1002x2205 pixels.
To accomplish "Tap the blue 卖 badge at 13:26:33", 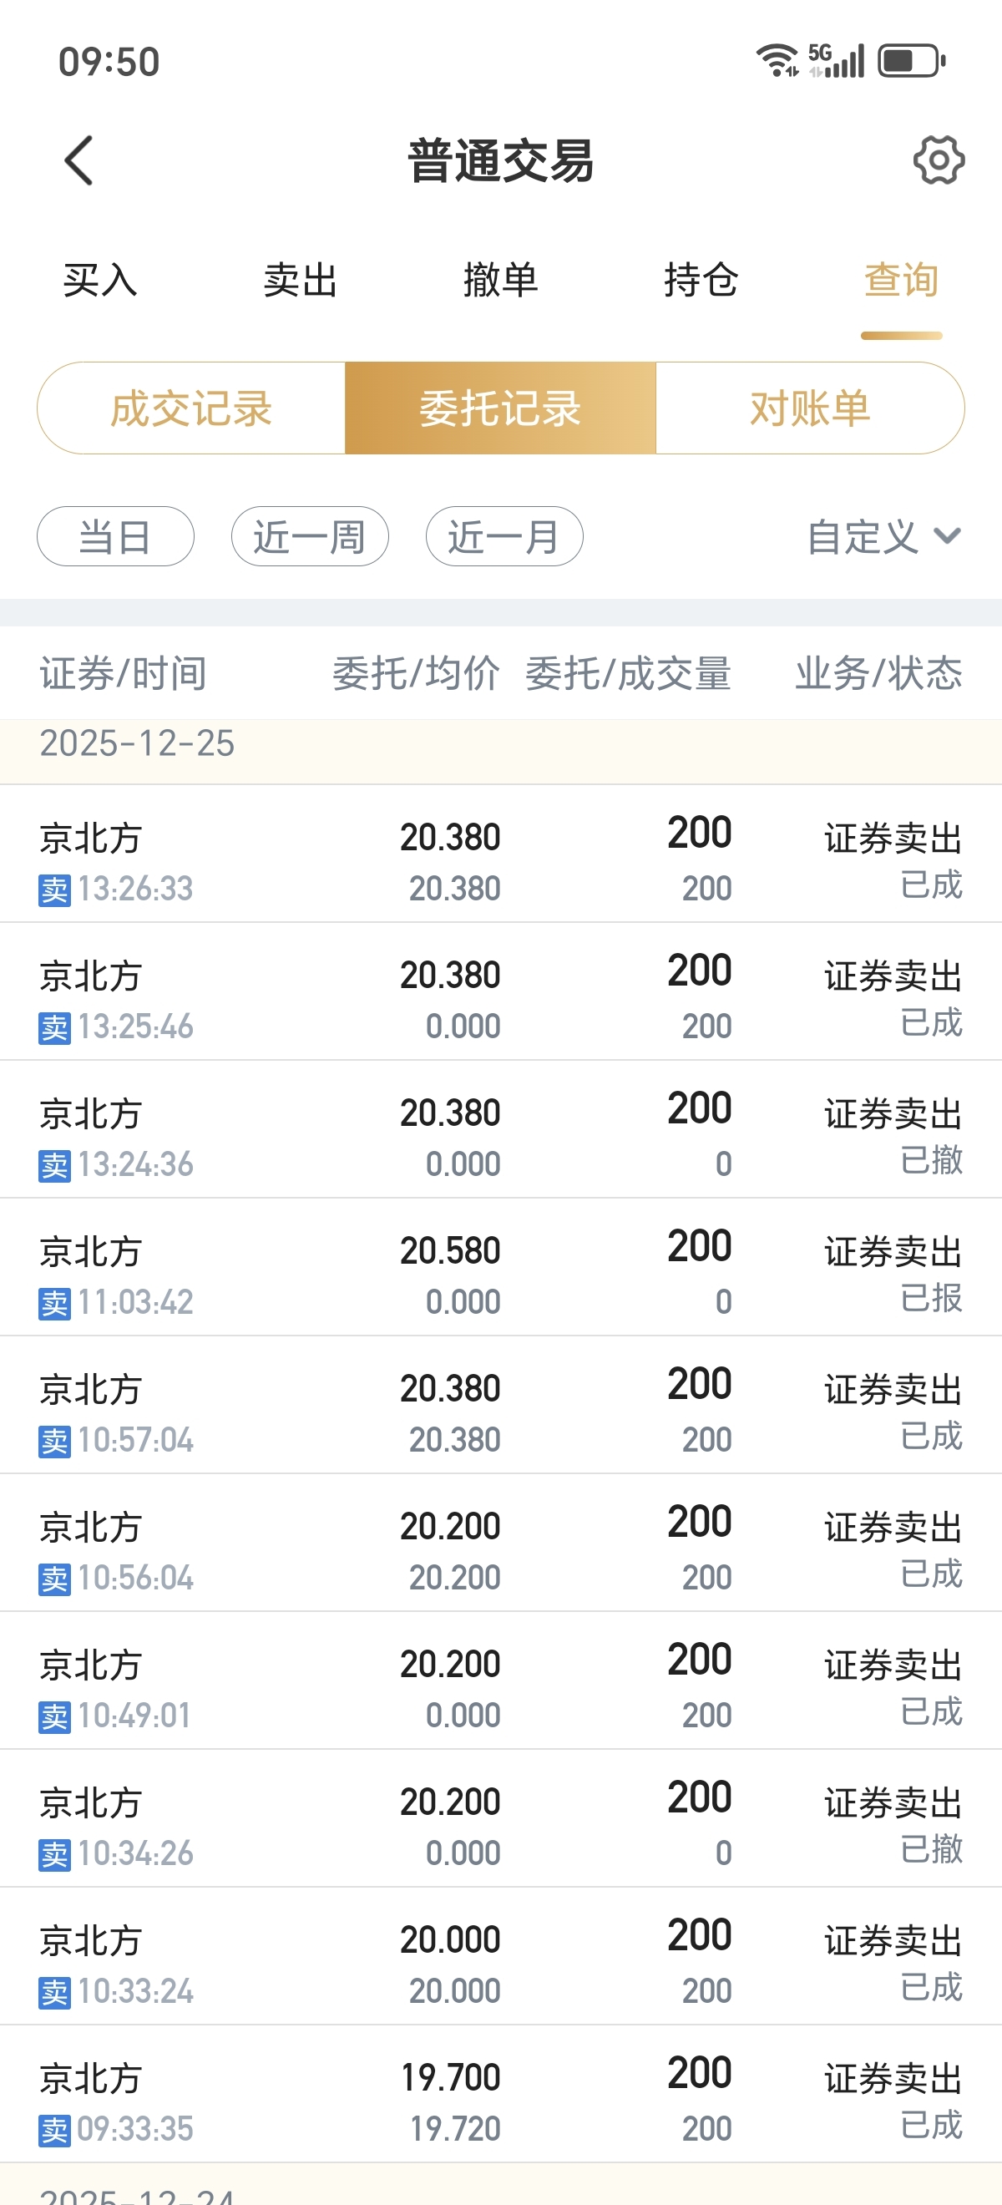I will tap(55, 890).
